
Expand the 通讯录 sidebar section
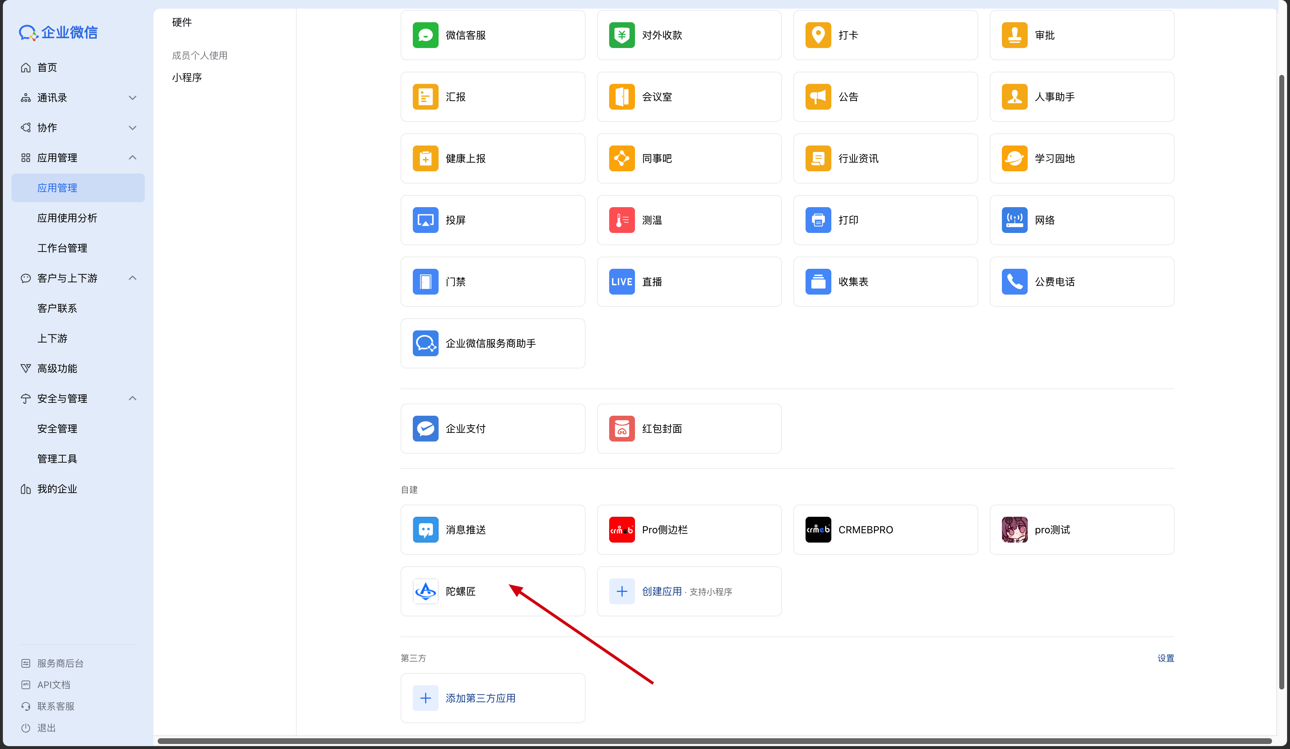click(x=132, y=98)
